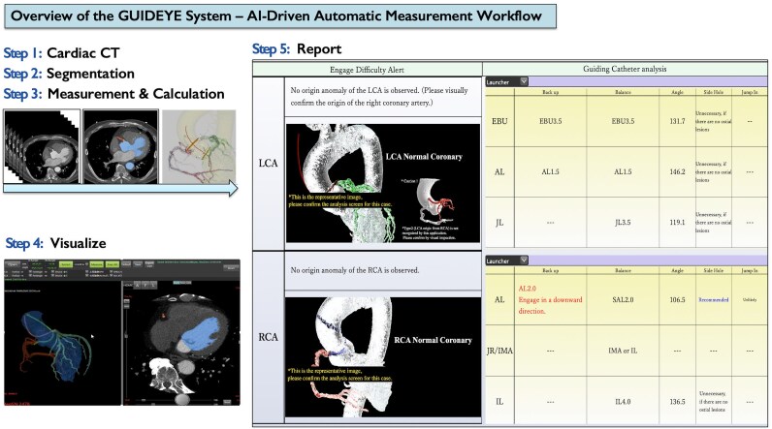Click the Open button in the viewer toolbar
The width and height of the screenshot is (772, 429).
[13, 264]
